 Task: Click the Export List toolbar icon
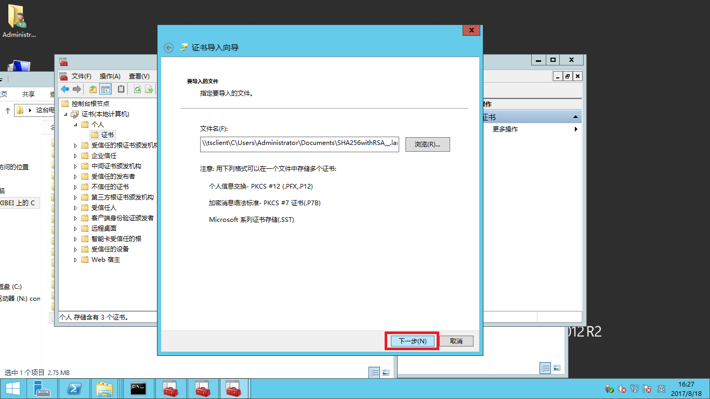coord(149,89)
